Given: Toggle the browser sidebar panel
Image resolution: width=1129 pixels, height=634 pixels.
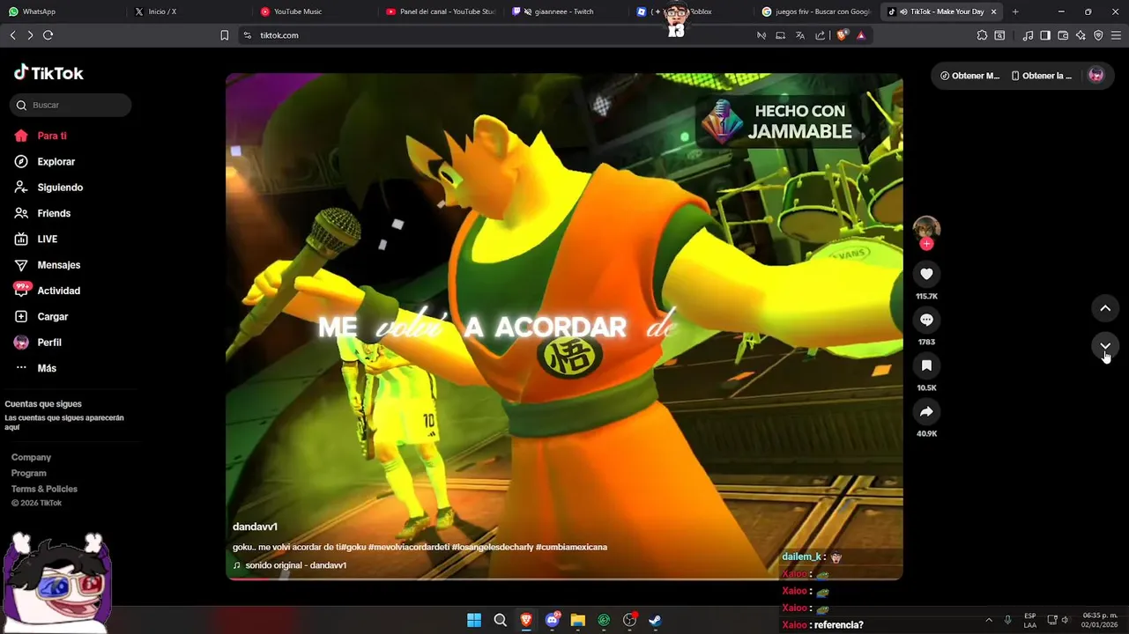Looking at the screenshot, I should (1045, 35).
